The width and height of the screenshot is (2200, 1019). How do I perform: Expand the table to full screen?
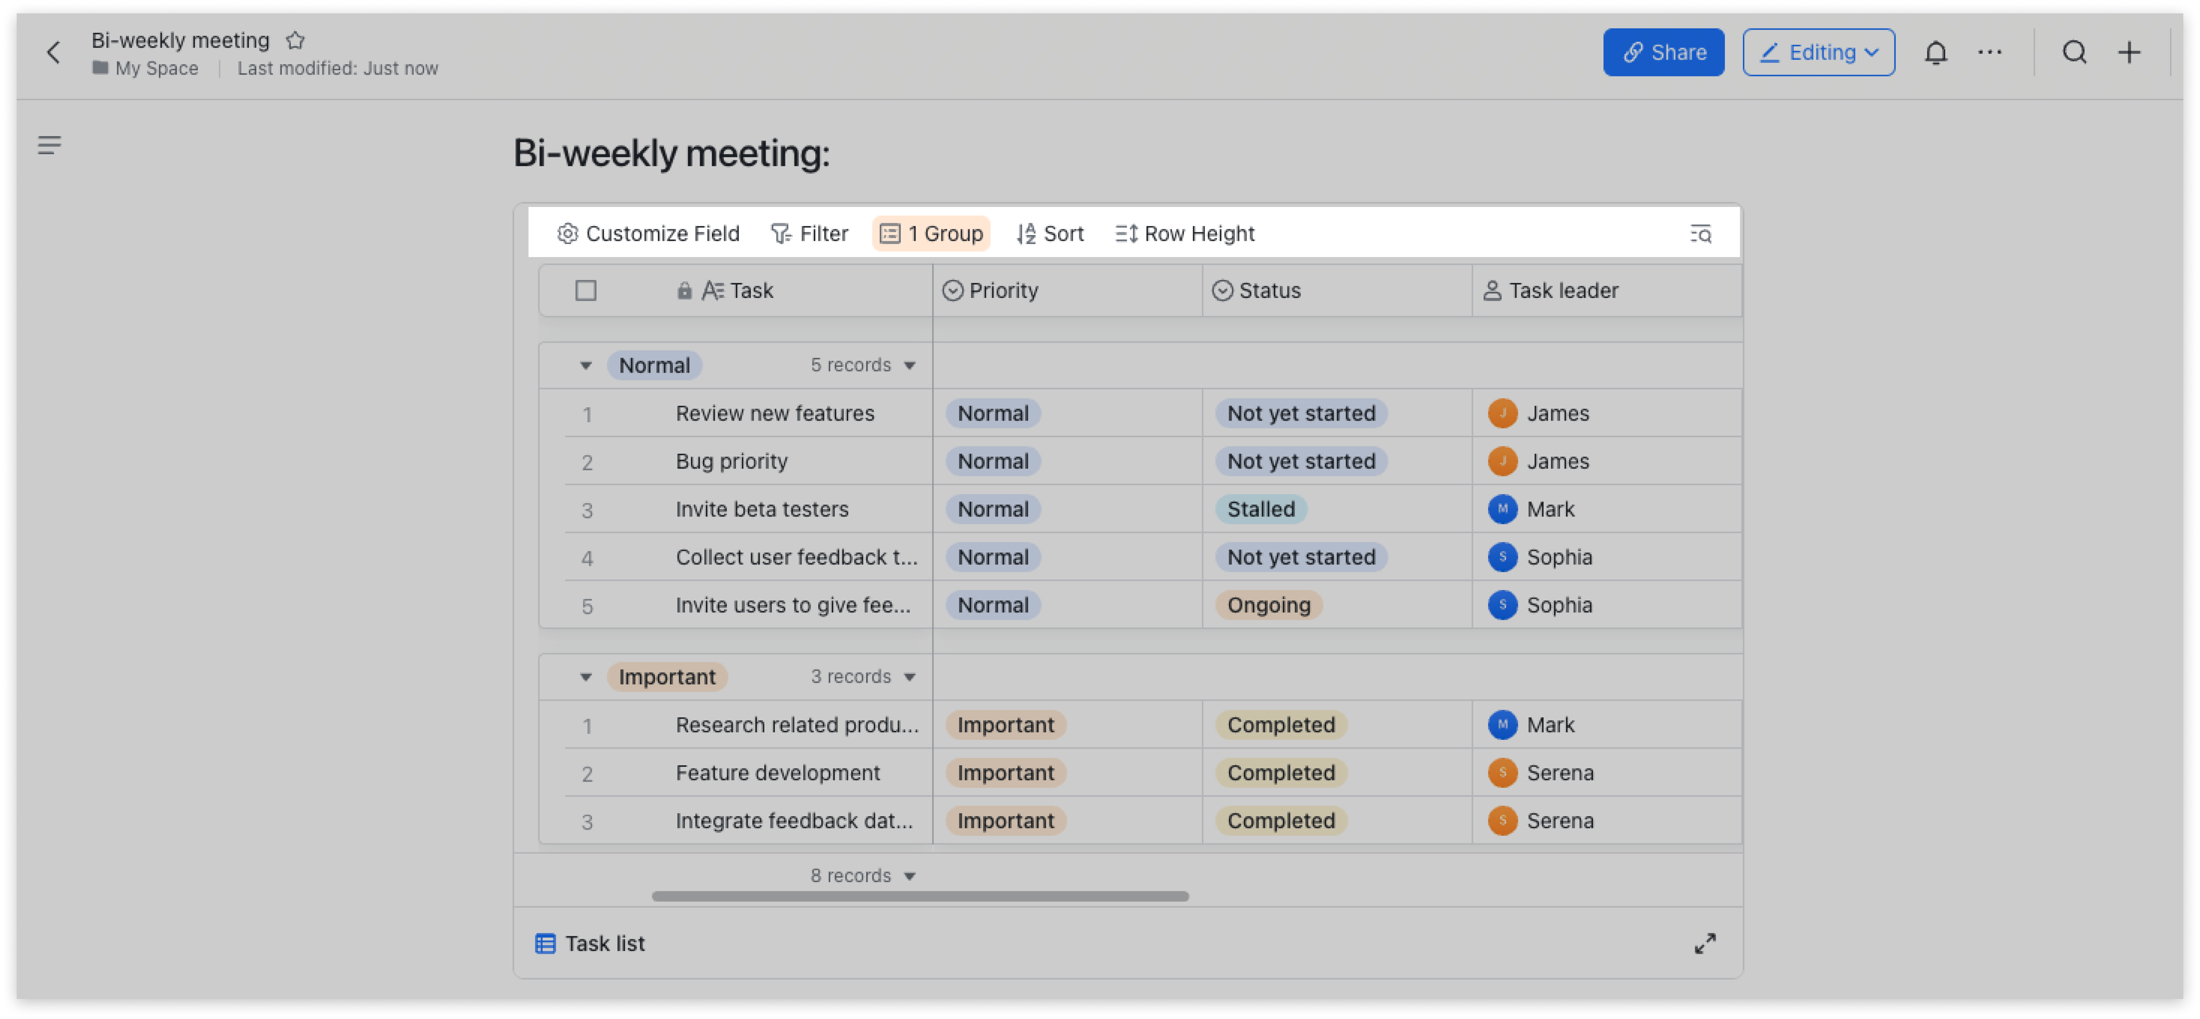tap(1704, 943)
